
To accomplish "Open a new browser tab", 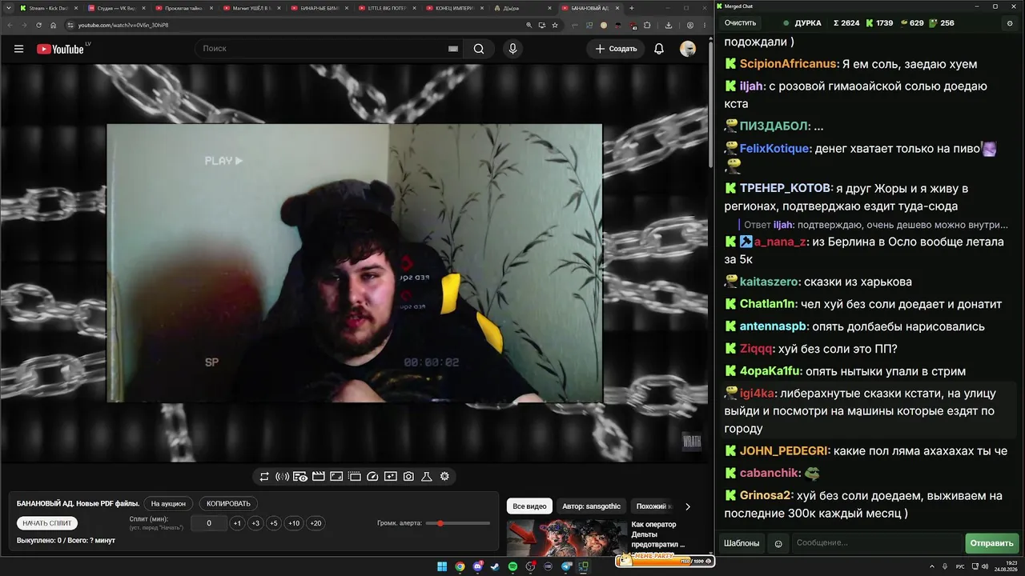I will pyautogui.click(x=632, y=8).
